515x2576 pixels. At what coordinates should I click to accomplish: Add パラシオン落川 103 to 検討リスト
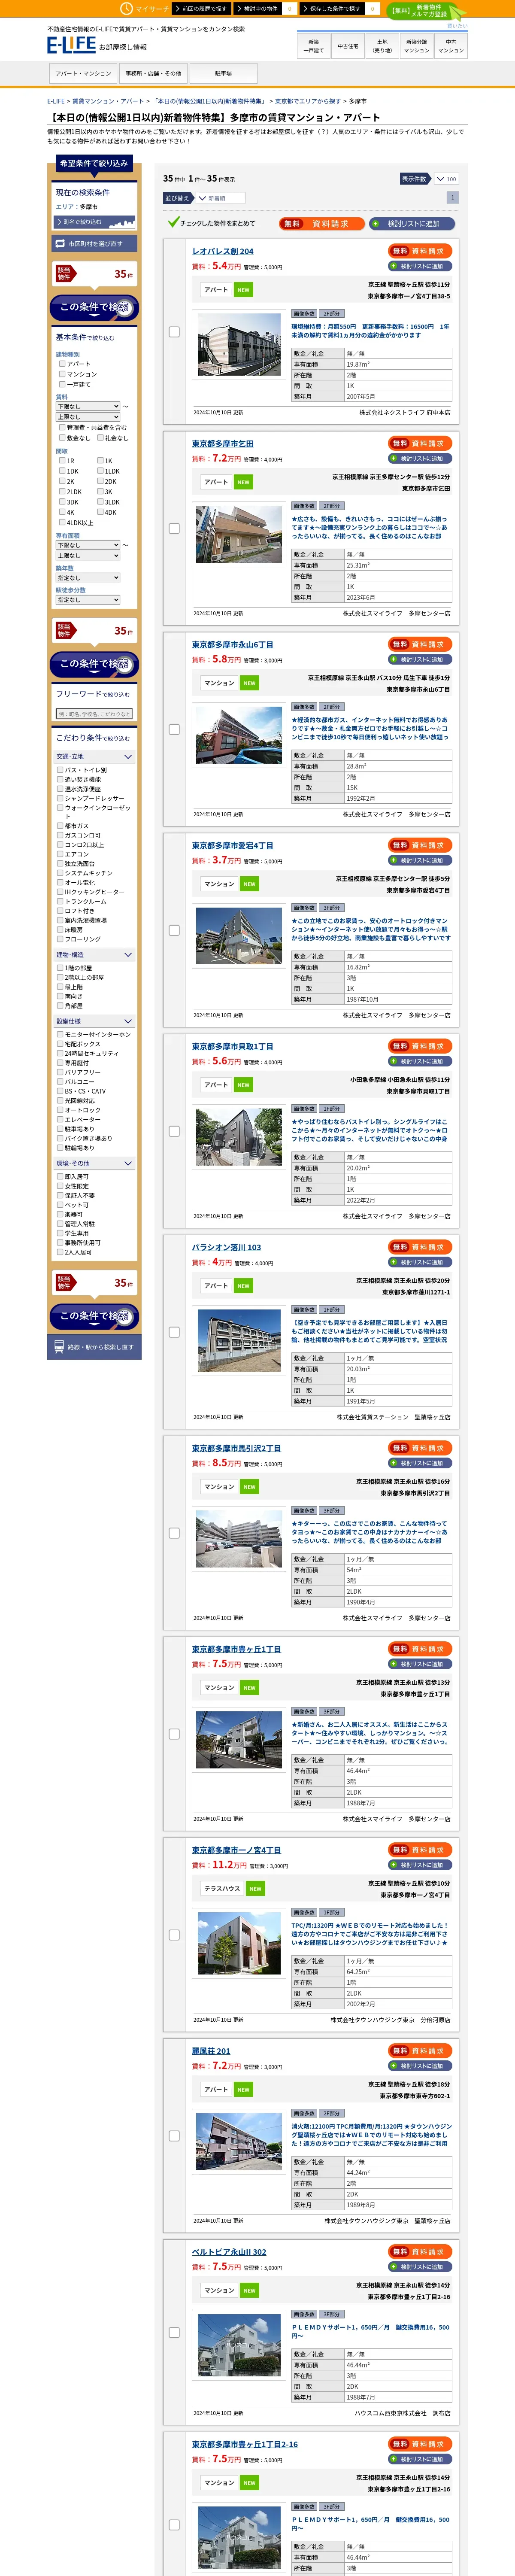pyautogui.click(x=420, y=1262)
